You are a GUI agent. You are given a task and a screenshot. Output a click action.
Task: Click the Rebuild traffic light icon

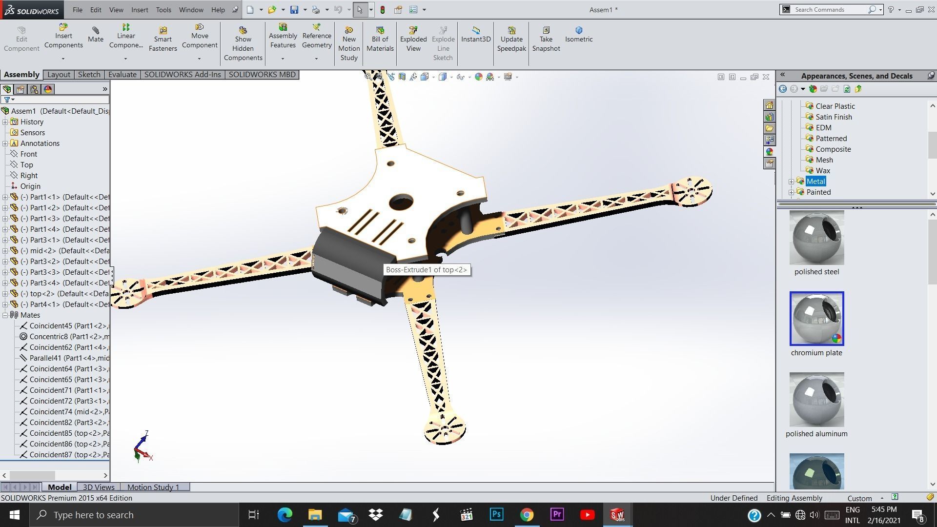coord(383,10)
